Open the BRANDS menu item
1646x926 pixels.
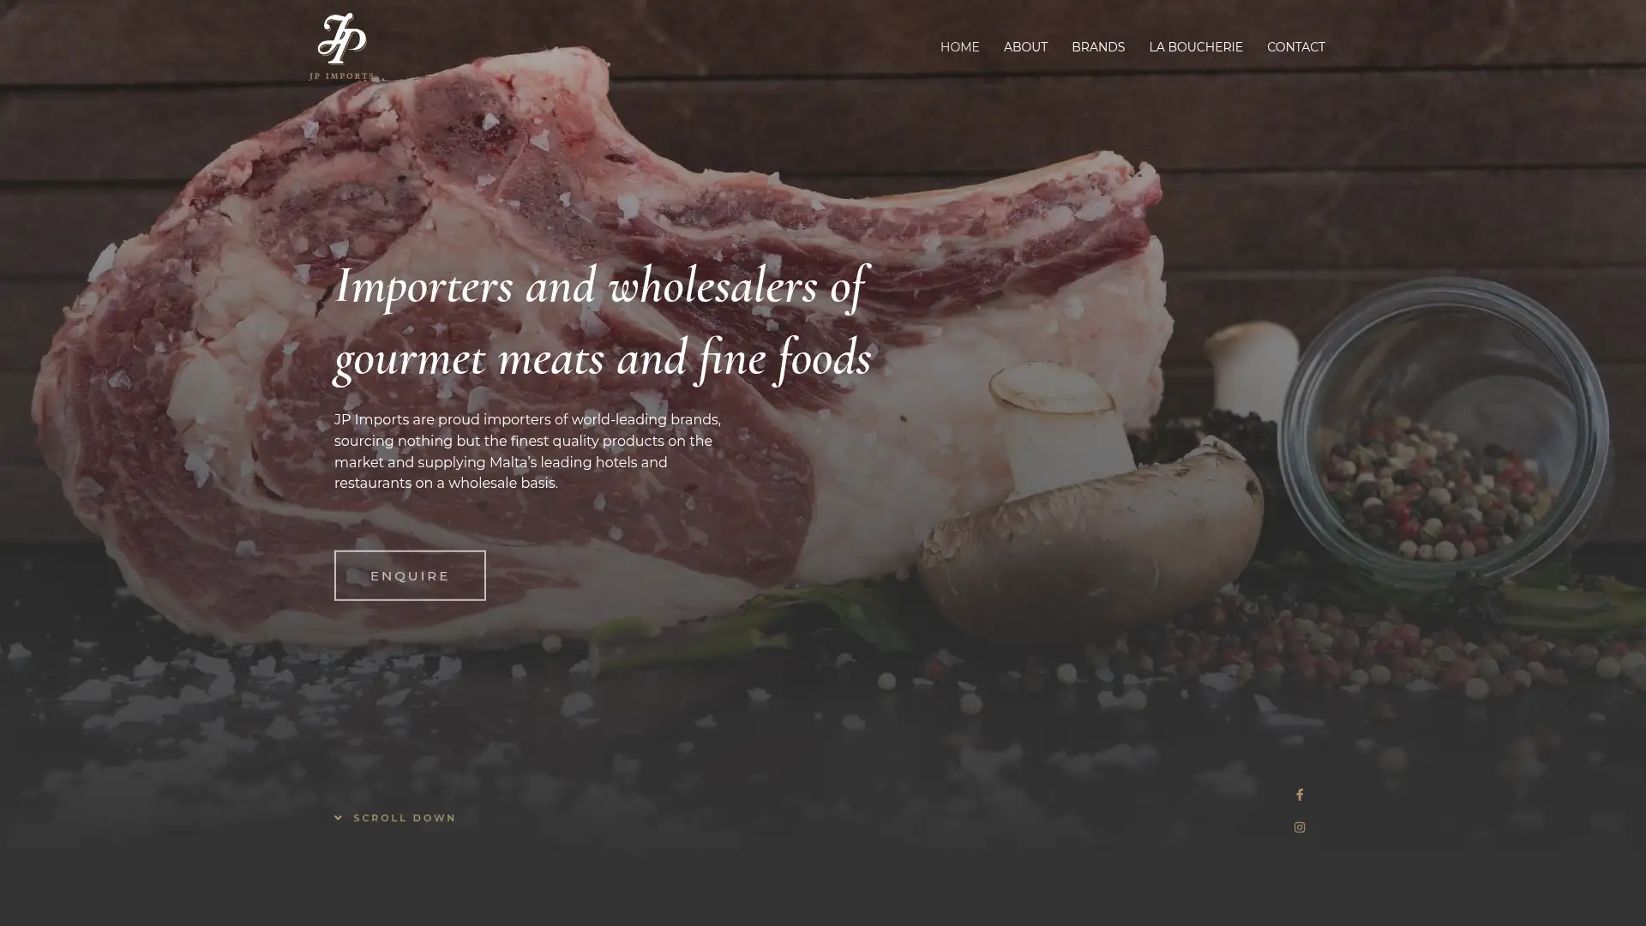pyautogui.click(x=1097, y=47)
